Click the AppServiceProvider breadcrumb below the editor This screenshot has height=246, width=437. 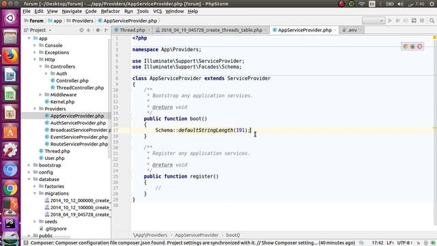coord(197,235)
